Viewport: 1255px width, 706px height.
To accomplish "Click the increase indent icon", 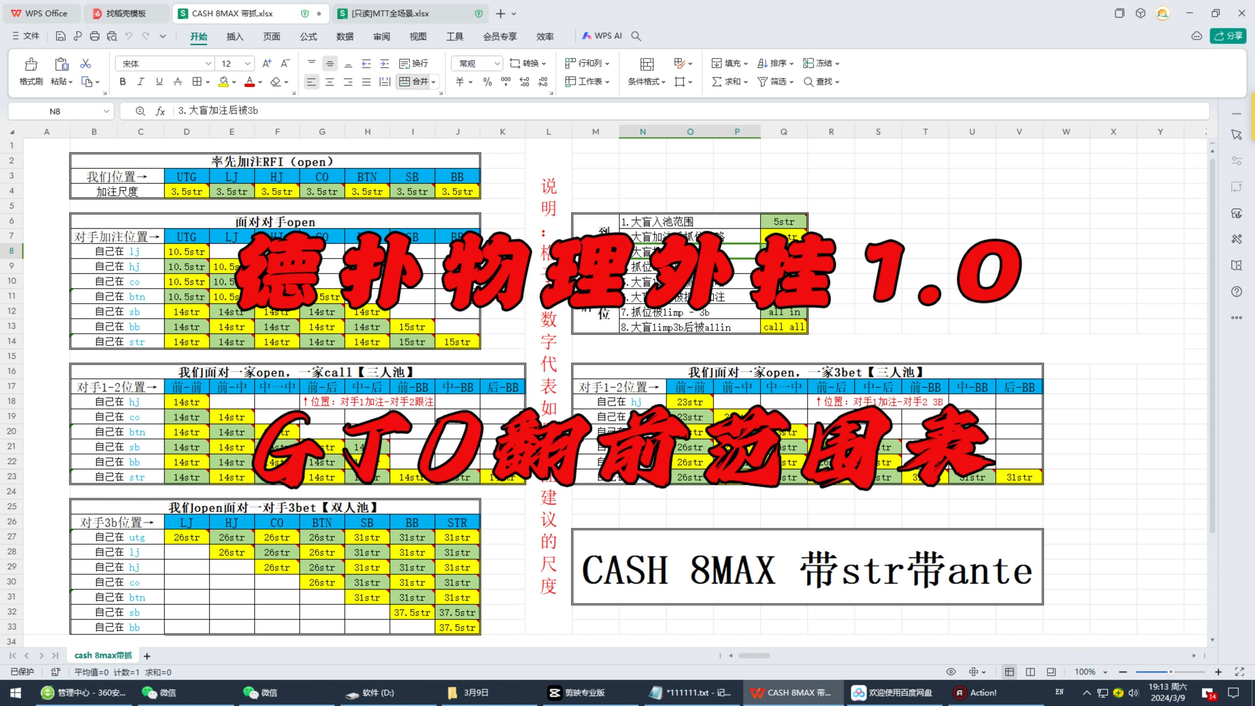I will coord(384,63).
